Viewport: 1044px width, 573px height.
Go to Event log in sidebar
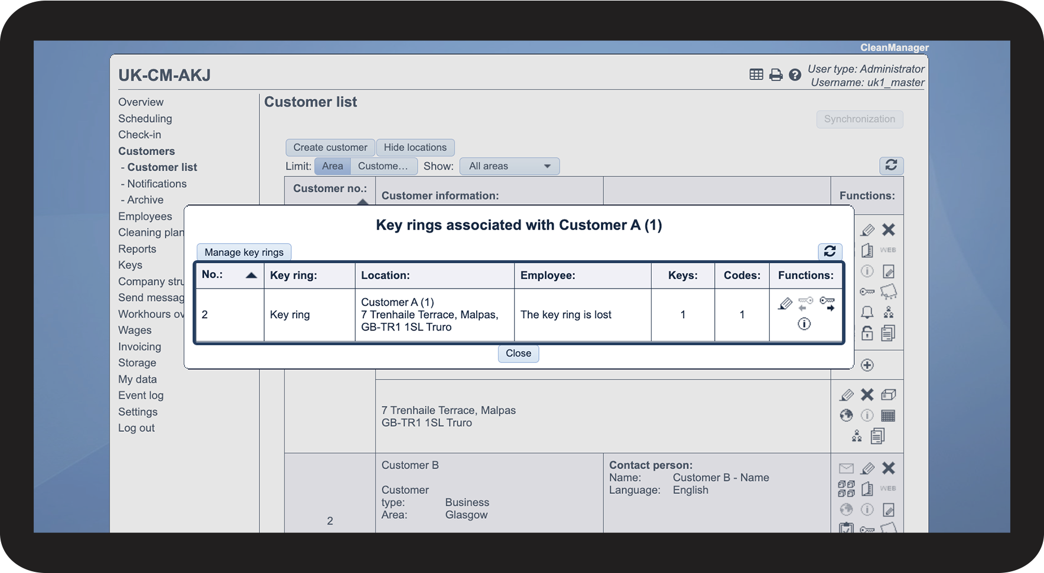point(141,395)
